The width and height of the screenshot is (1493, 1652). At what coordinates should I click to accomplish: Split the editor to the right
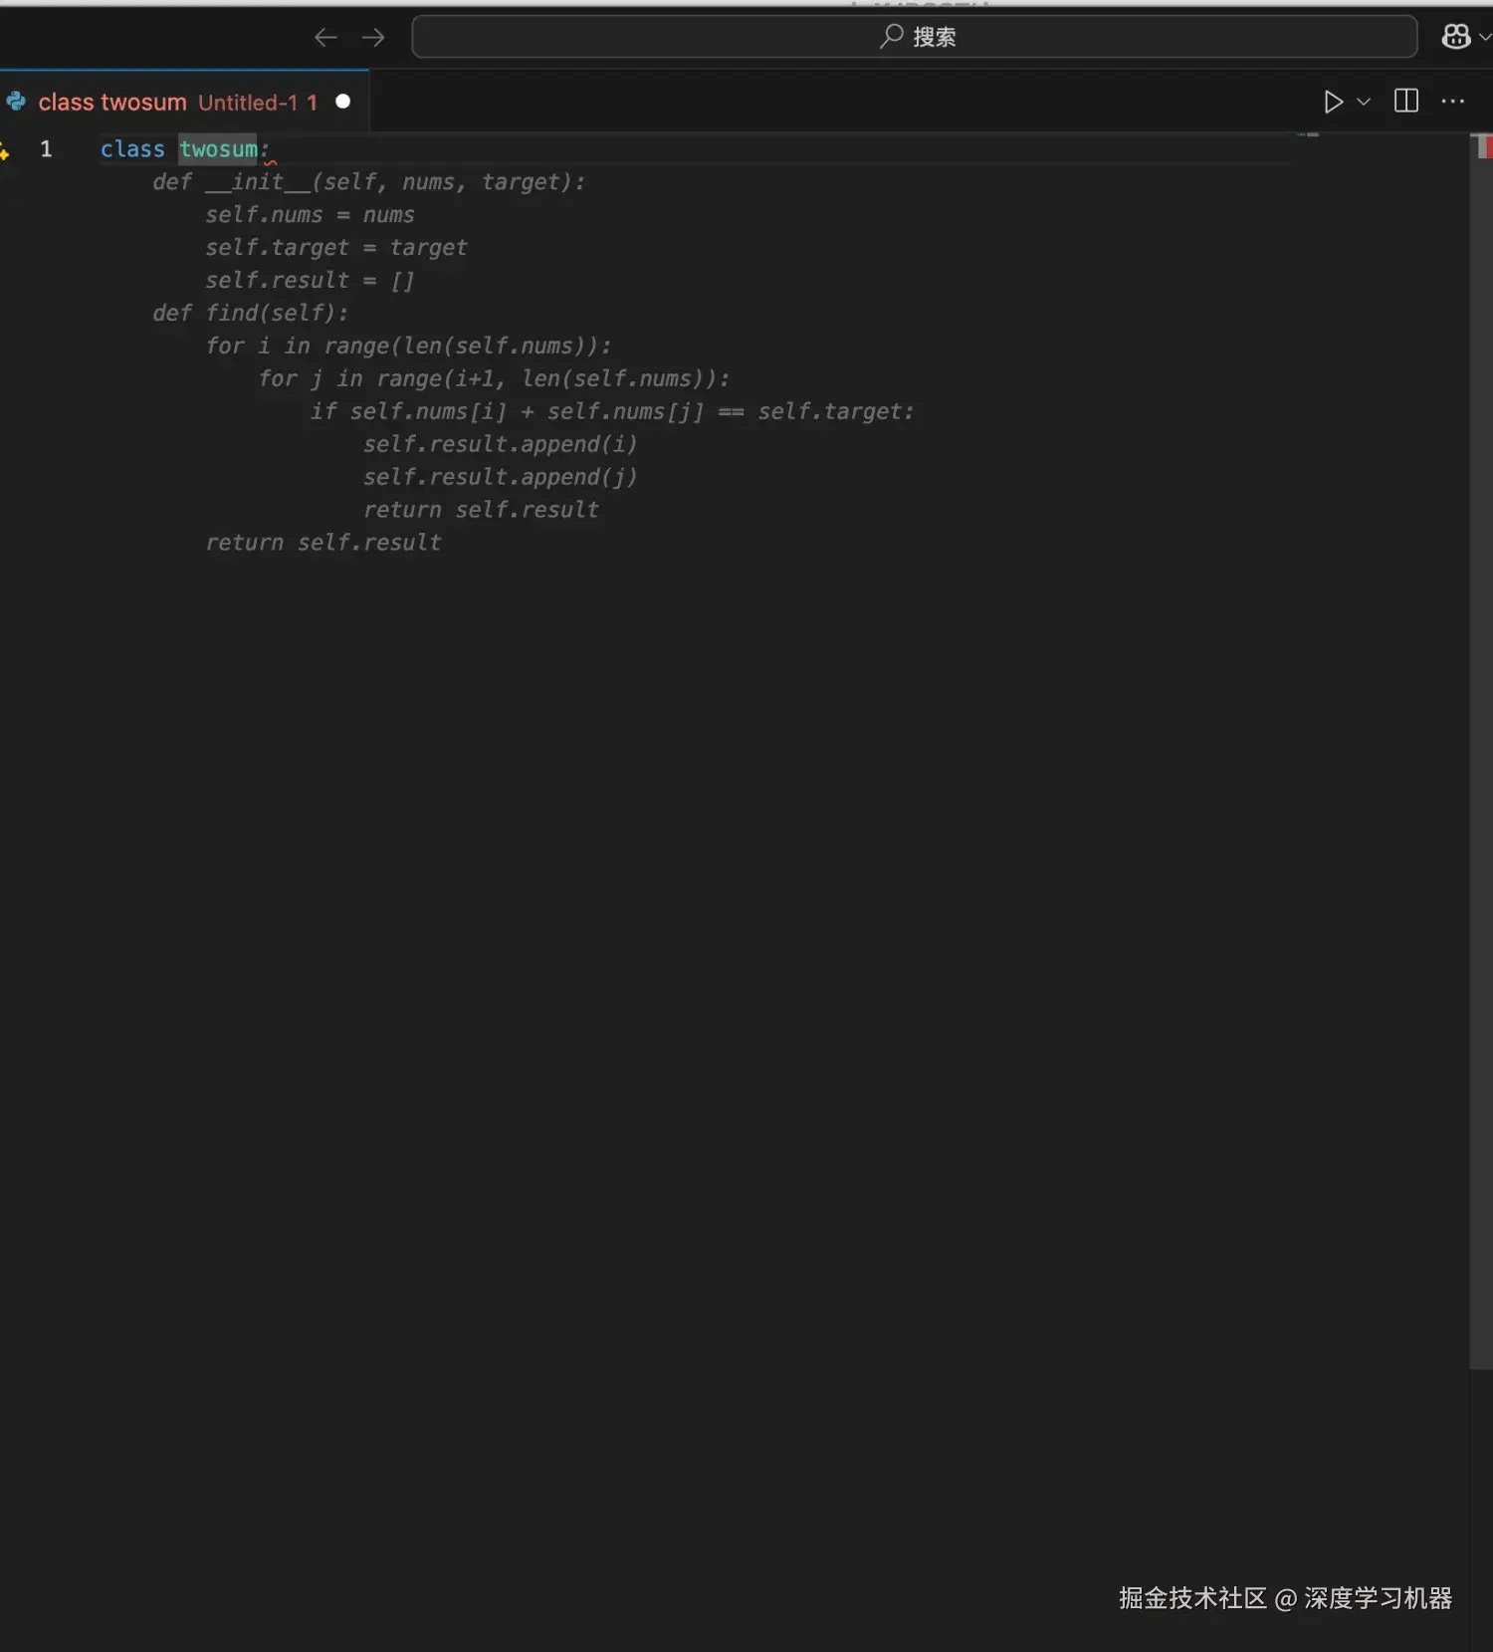click(1405, 101)
